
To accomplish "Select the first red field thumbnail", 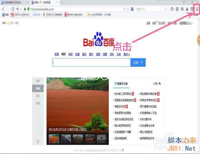I will point(54,139).
